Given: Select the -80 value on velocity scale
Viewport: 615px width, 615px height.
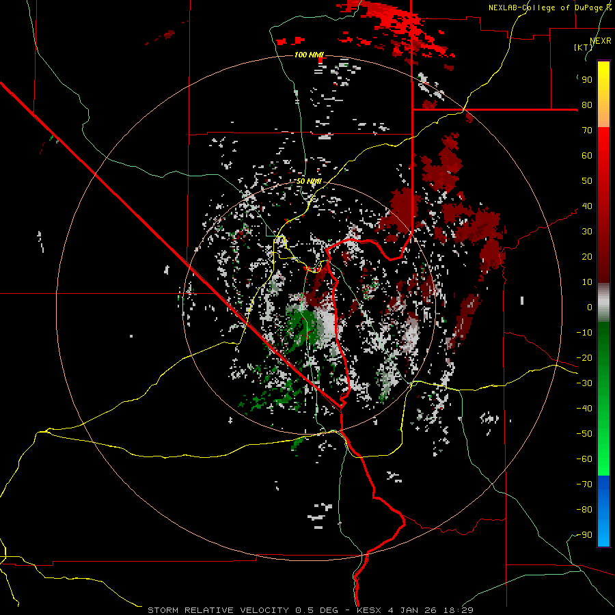Looking at the screenshot, I should pos(584,510).
